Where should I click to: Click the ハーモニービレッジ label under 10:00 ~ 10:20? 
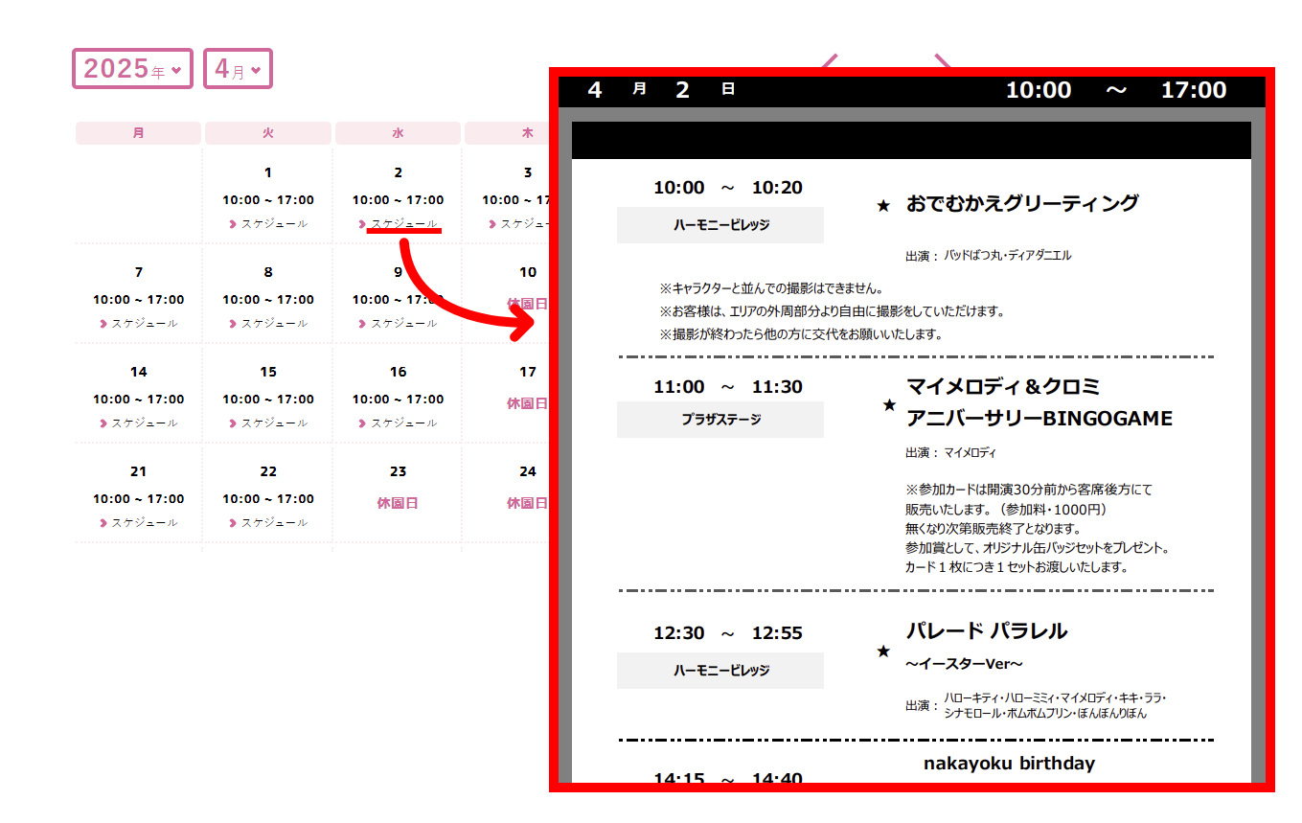tap(720, 225)
